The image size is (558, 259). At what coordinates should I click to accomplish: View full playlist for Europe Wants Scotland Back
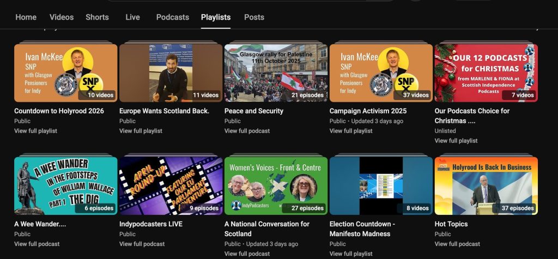coord(141,131)
